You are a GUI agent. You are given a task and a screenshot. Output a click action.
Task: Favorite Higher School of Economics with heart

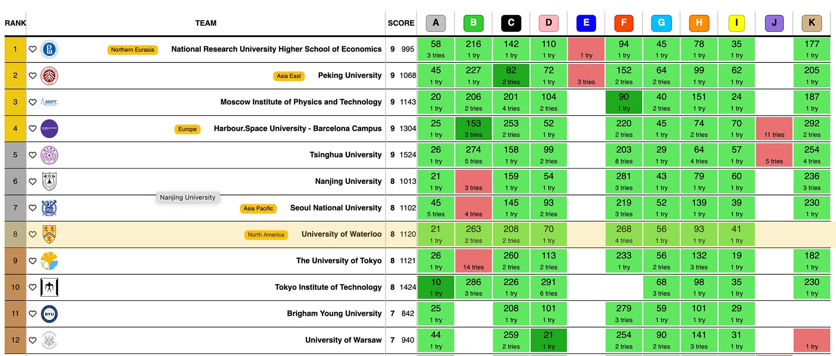(x=33, y=49)
